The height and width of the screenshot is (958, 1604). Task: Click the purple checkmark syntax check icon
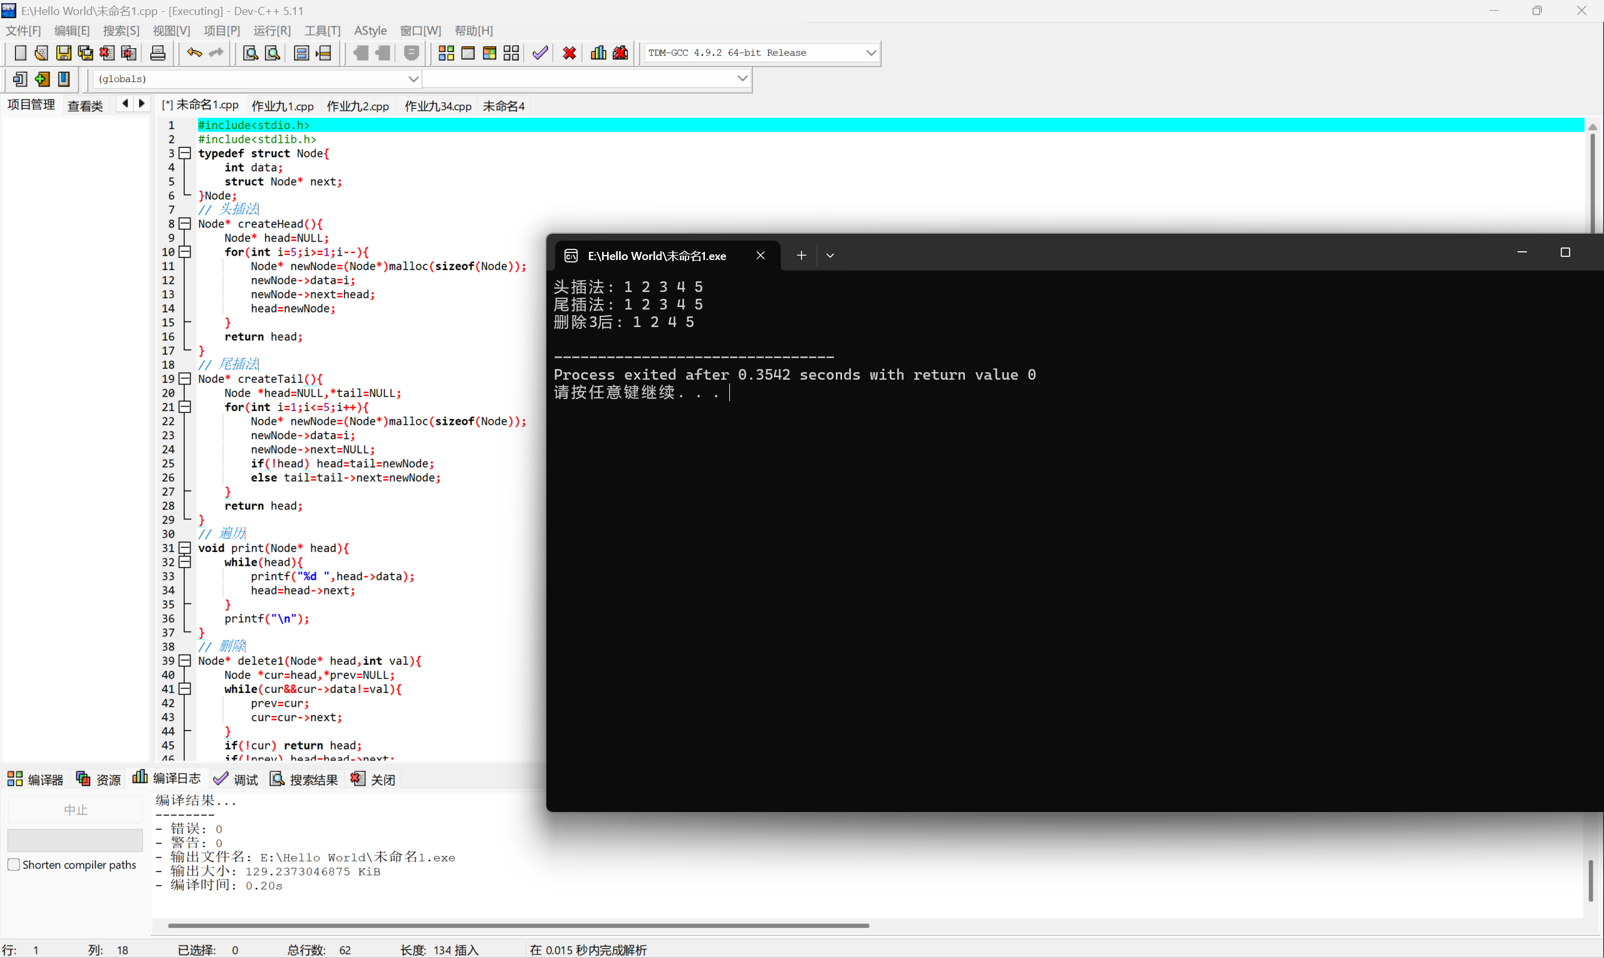coord(540,53)
